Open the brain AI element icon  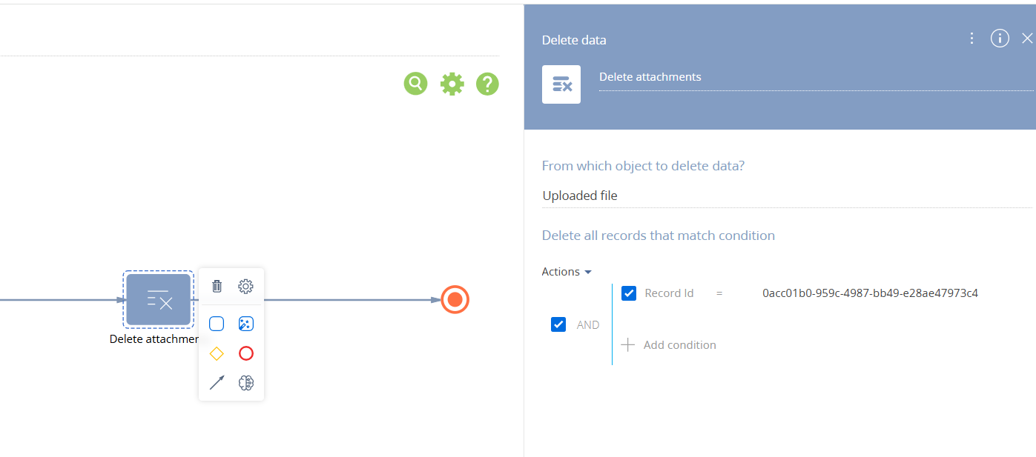[x=246, y=383]
